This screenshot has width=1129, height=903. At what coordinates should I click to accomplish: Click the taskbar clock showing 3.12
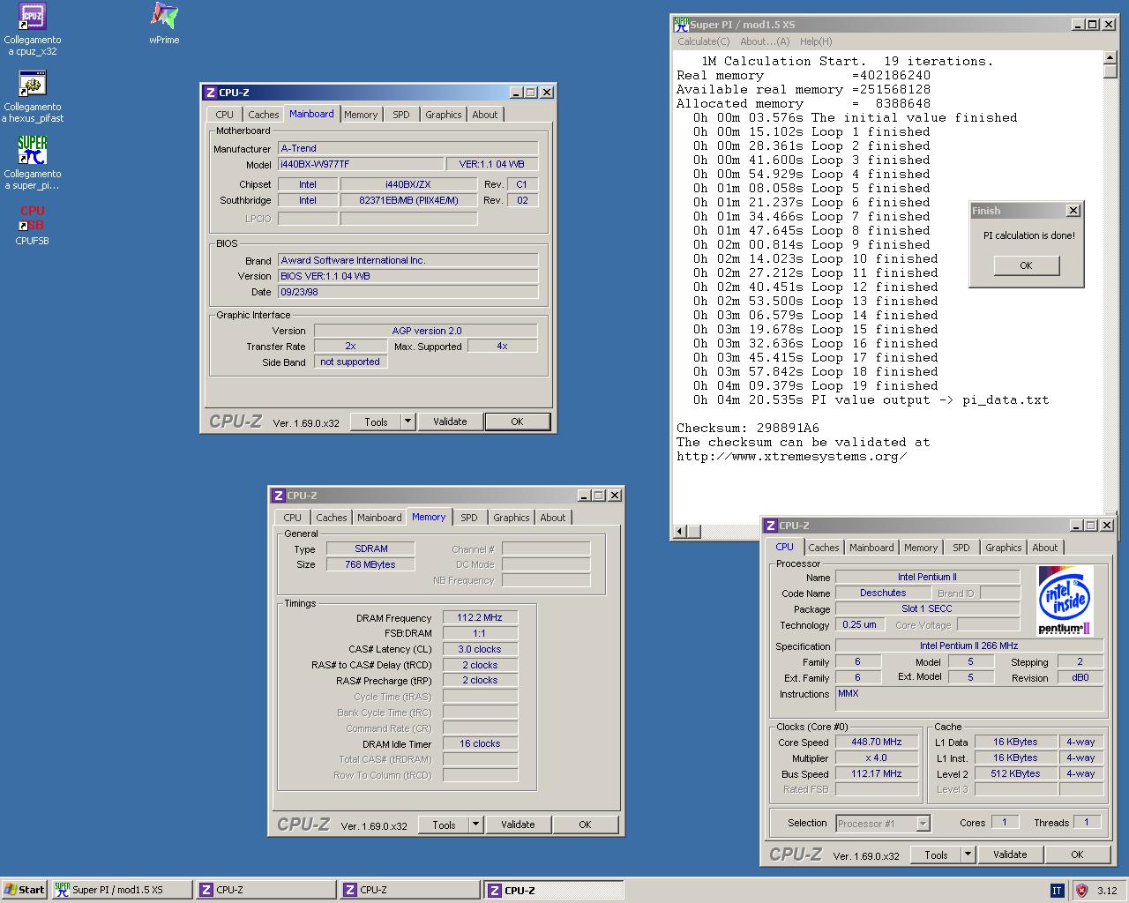(1107, 891)
